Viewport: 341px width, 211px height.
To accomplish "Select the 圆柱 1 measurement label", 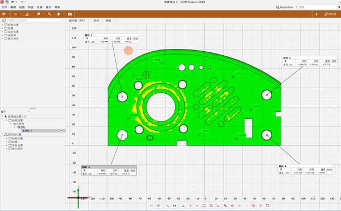I will [111, 38].
